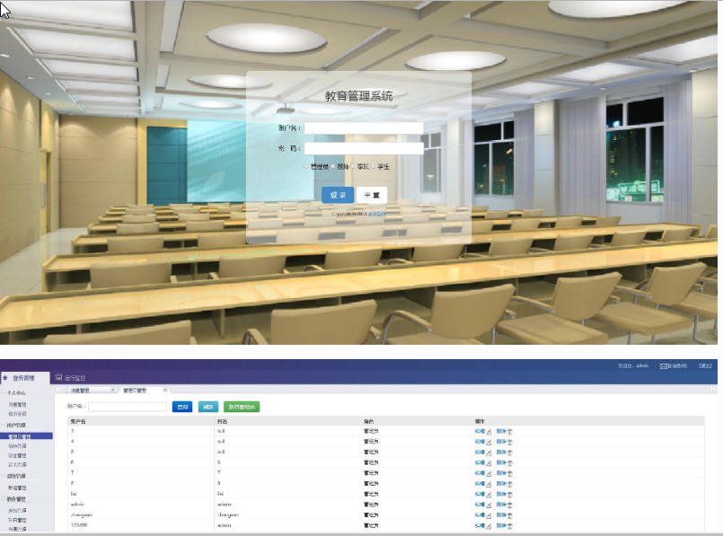The width and height of the screenshot is (723, 536).
Task: Click the 账户名 column header in the table
Action: pyautogui.click(x=78, y=421)
